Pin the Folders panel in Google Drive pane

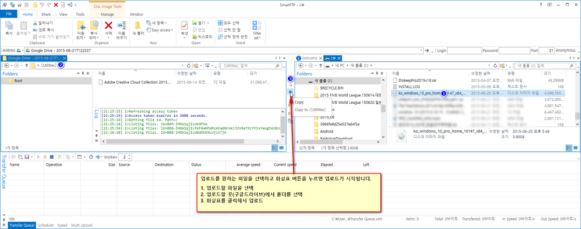pyautogui.click(x=83, y=74)
